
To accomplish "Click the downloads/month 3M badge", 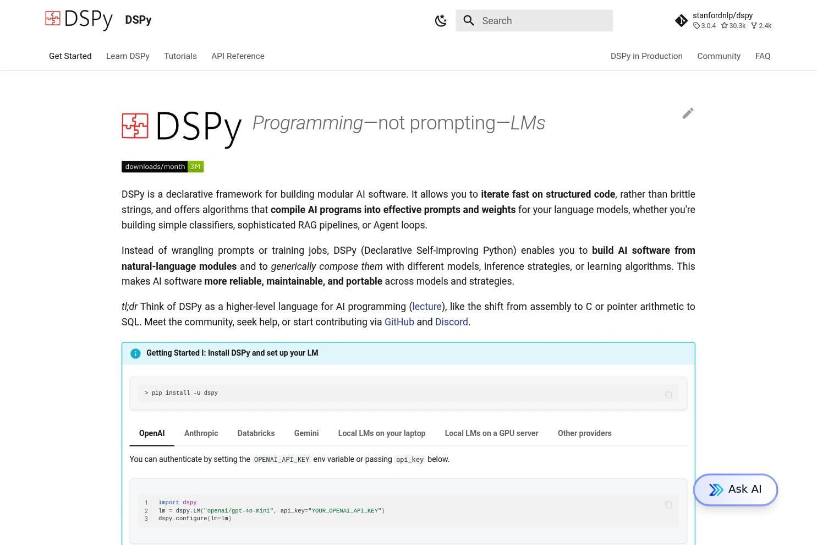I will coord(163,167).
